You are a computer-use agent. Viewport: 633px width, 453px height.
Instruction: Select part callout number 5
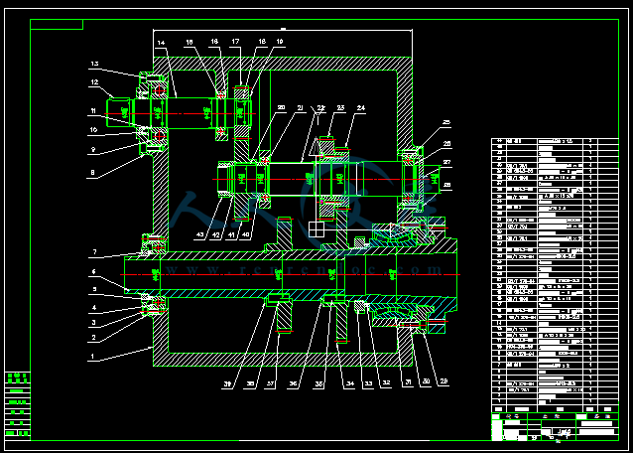coord(94,289)
